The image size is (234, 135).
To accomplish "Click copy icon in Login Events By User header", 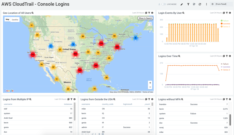I will pos(224,13).
